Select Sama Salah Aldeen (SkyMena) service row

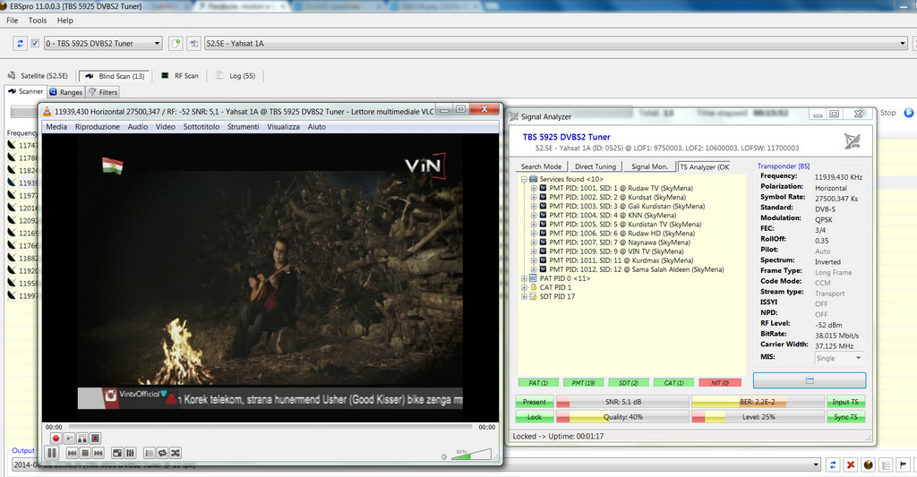(x=637, y=269)
